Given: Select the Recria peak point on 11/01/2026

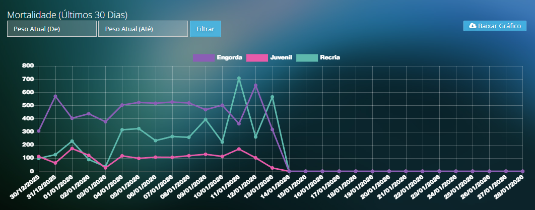Looking at the screenshot, I should (239, 79).
